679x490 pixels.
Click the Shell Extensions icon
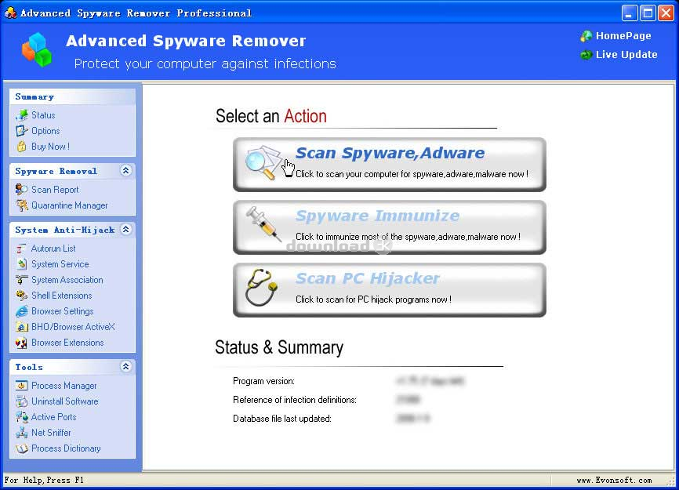(22, 296)
